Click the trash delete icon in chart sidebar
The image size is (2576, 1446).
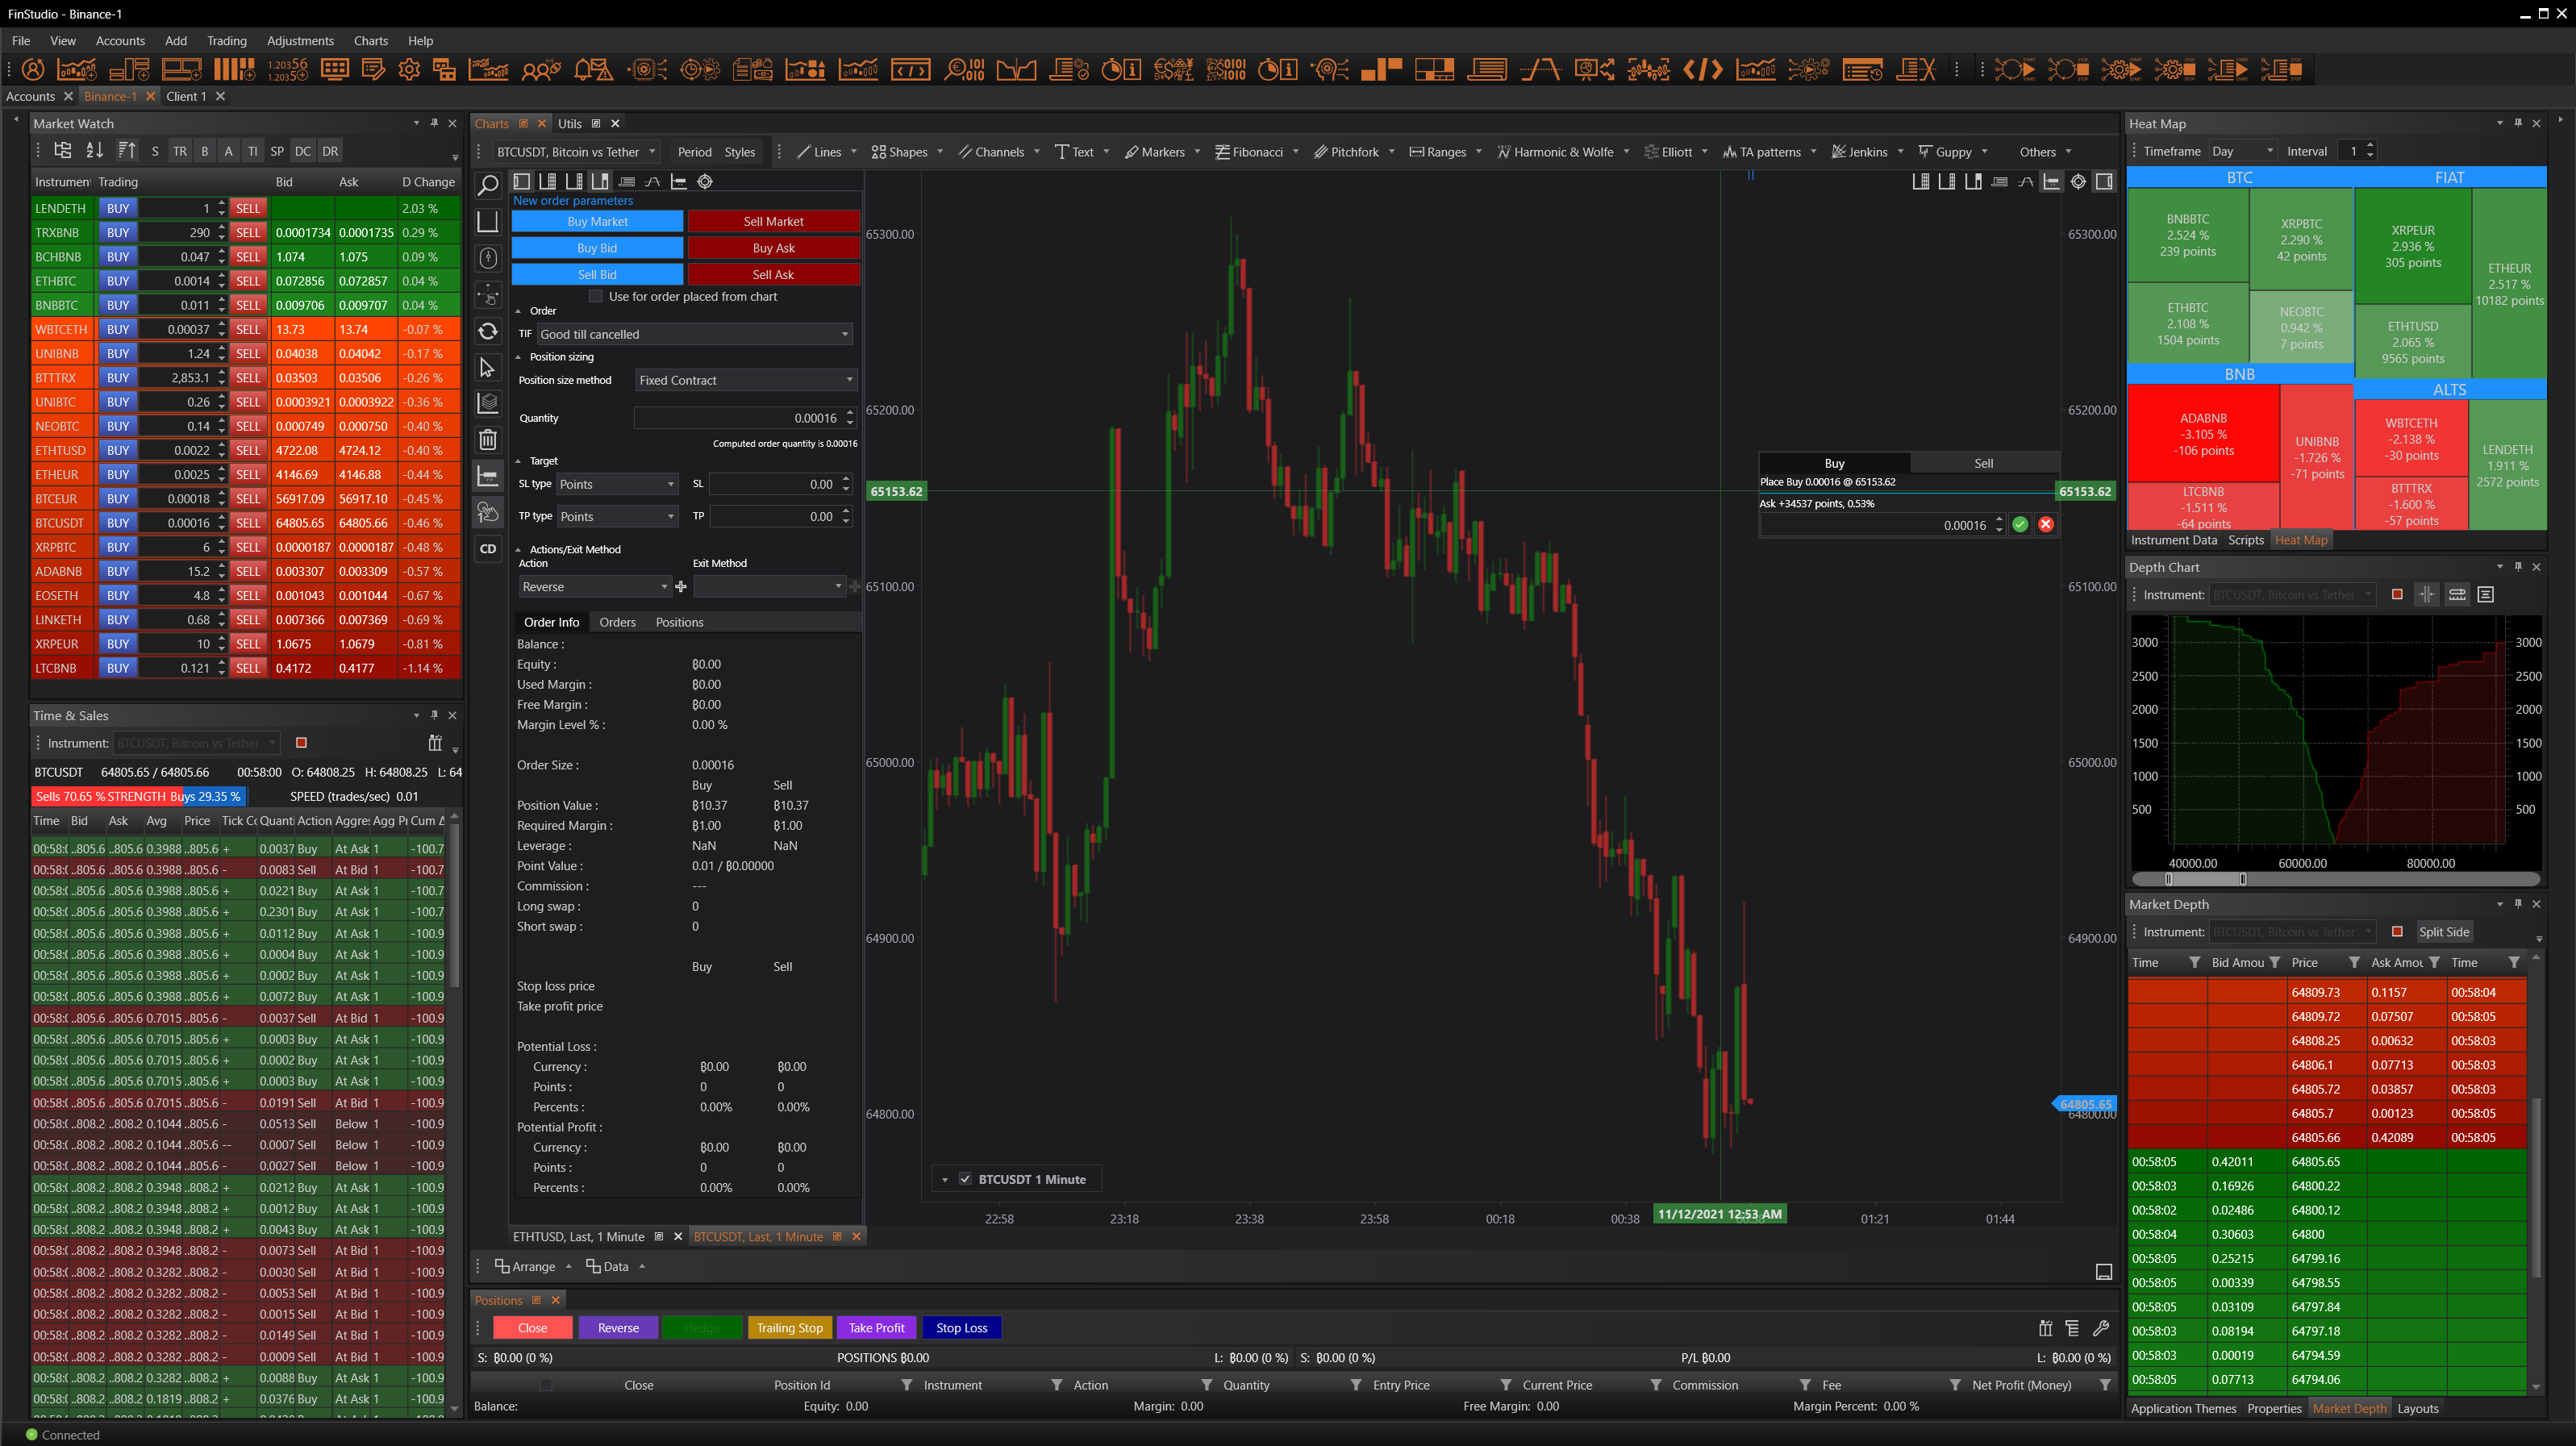(x=488, y=439)
